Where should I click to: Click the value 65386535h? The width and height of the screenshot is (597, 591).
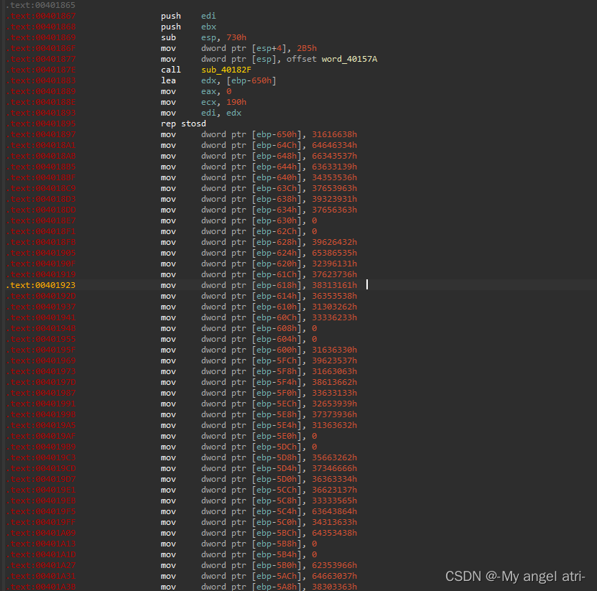pyautogui.click(x=335, y=253)
